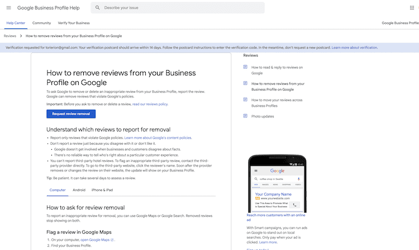This screenshot has height=250, width=419.
Task: Select the Computer instructions tab
Action: pyautogui.click(x=58, y=190)
